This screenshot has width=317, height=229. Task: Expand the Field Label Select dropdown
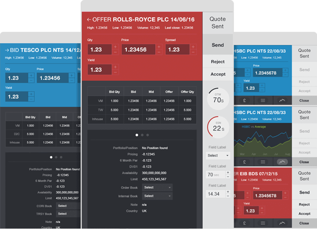(218, 155)
